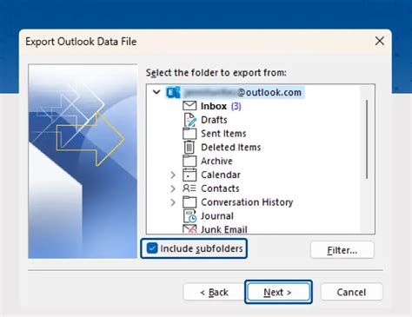Expand the Contacts folder
Image resolution: width=412 pixels, height=317 pixels.
coord(173,188)
